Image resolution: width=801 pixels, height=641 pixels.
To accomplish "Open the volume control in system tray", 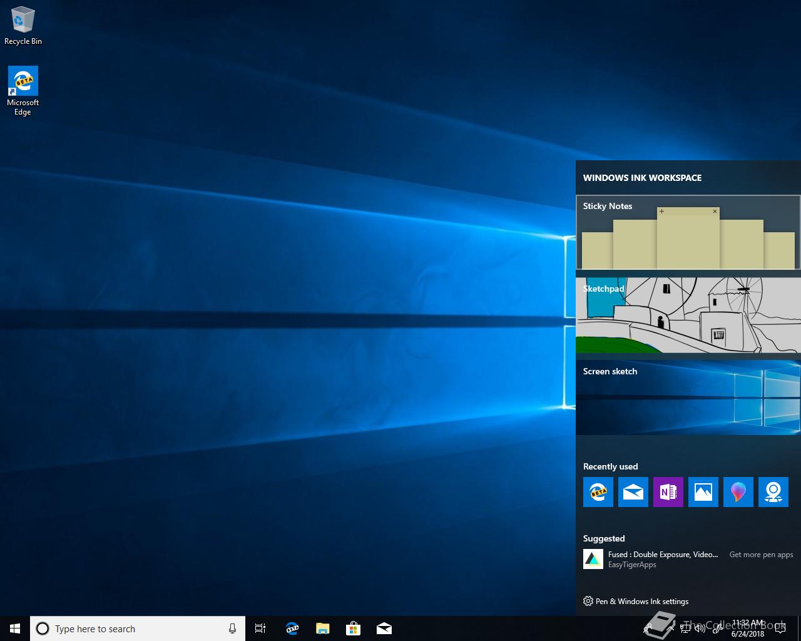I will tap(700, 628).
